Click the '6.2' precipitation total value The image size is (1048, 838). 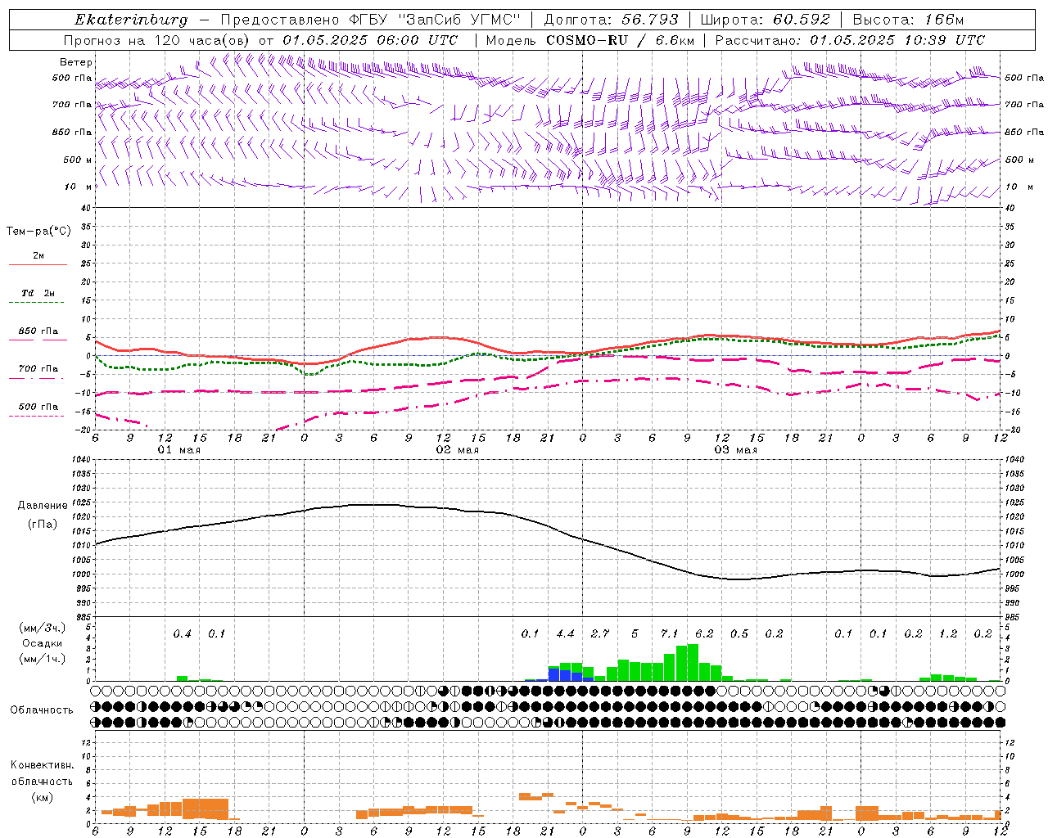704,633
